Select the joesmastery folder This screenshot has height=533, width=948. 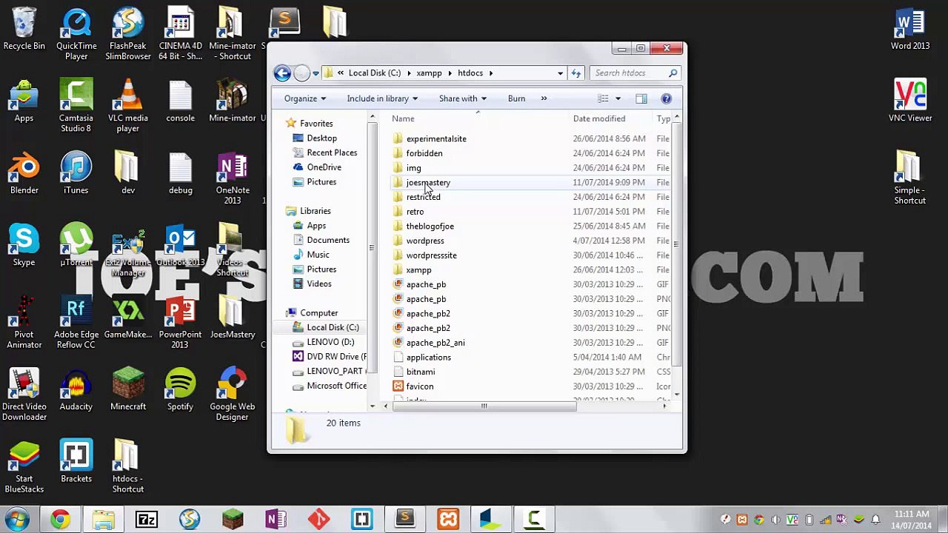point(428,182)
